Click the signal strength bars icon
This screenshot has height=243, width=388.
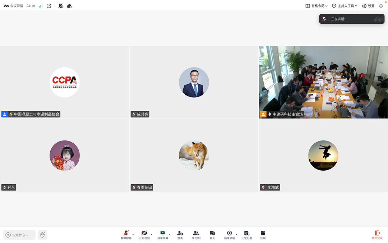point(41,6)
